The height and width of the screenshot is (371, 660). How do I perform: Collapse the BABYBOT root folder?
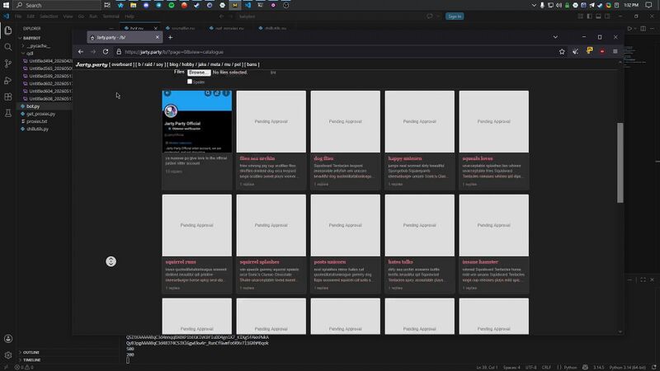[31, 38]
